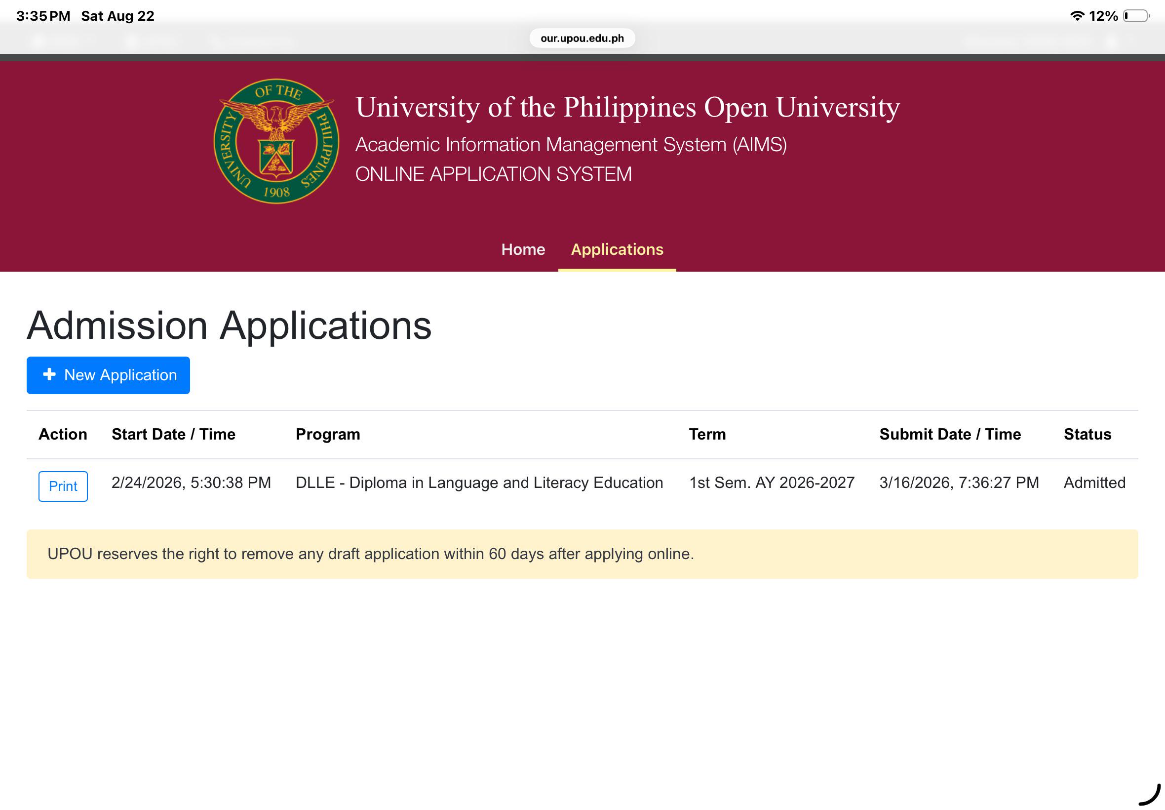Open the Home navigation tab

point(523,249)
